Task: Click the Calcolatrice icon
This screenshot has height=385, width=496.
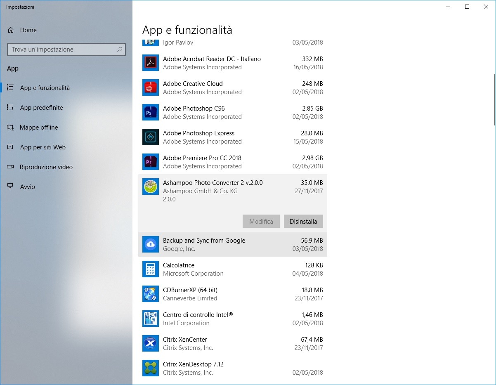Action: [150, 269]
